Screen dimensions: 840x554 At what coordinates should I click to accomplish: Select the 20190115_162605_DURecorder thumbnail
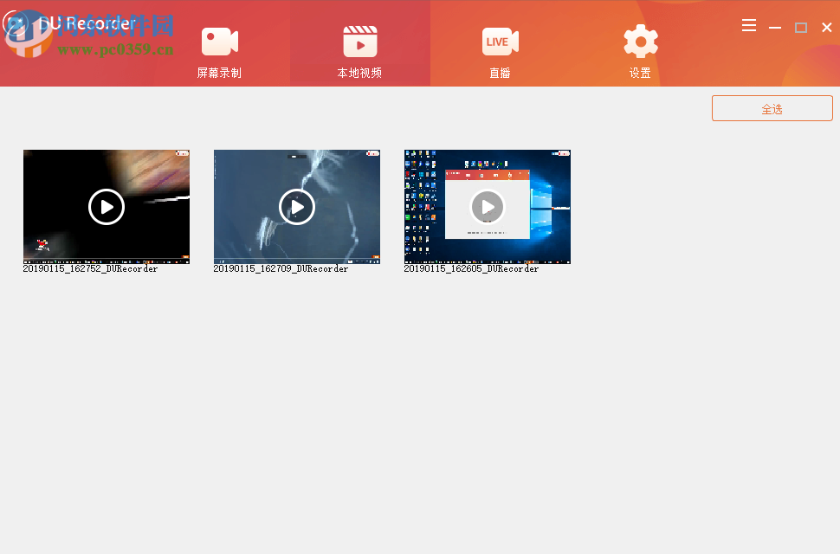pos(487,207)
